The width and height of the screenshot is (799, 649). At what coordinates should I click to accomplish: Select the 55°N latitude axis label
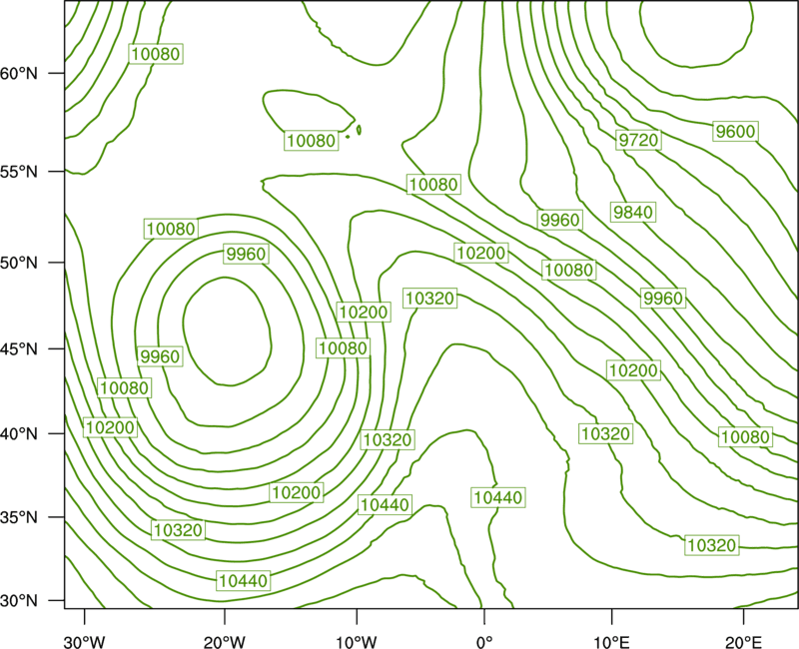click(19, 172)
